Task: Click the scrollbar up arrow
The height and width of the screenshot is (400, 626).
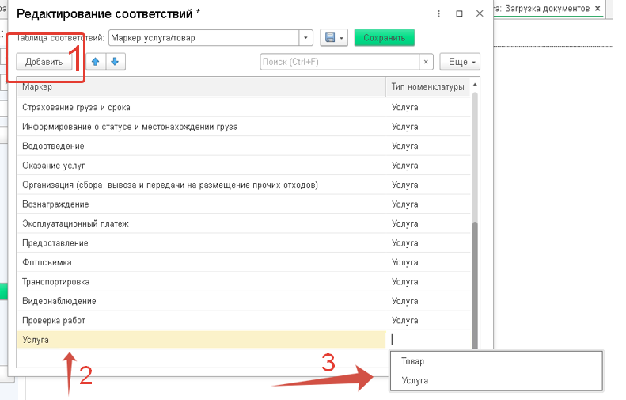Action: coord(475,84)
